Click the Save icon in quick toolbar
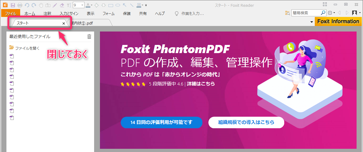The width and height of the screenshot is (363, 152). click(13, 5)
